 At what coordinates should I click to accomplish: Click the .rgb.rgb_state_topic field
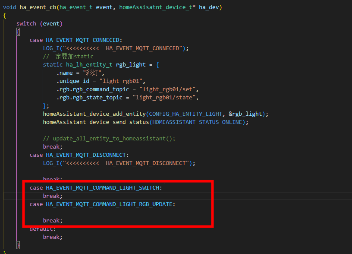pos(89,98)
